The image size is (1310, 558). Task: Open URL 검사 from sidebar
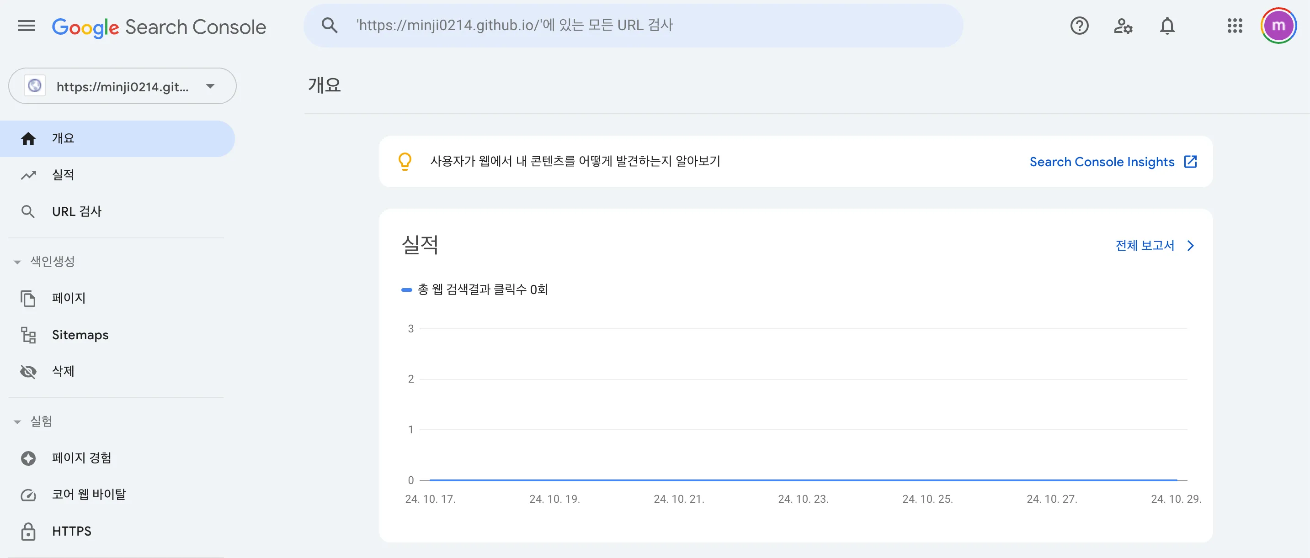click(x=76, y=211)
